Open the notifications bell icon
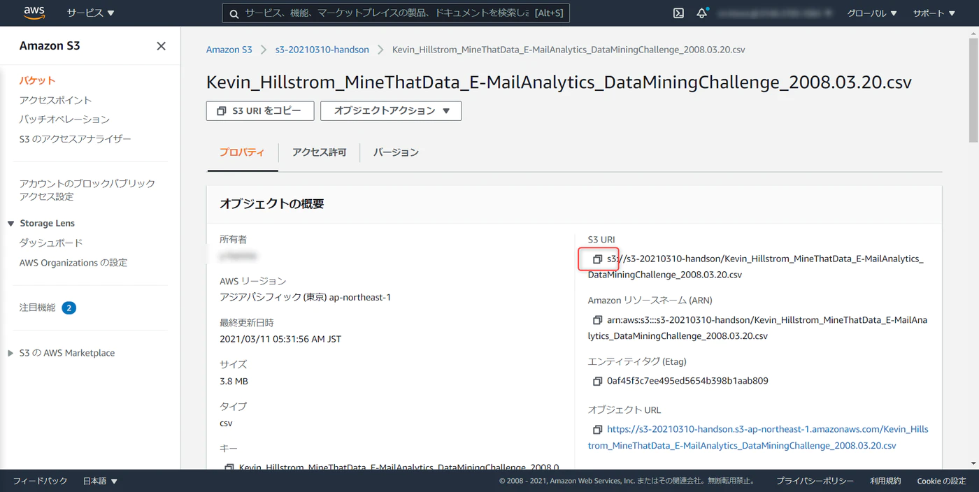979x492 pixels. tap(701, 13)
